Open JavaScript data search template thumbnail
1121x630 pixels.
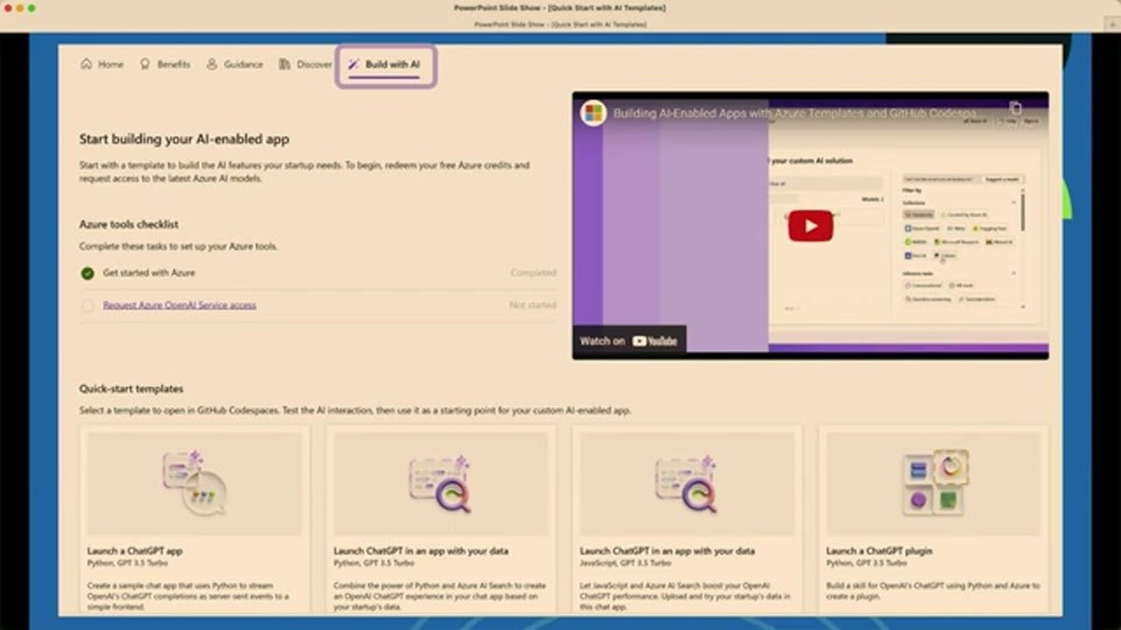pos(688,483)
